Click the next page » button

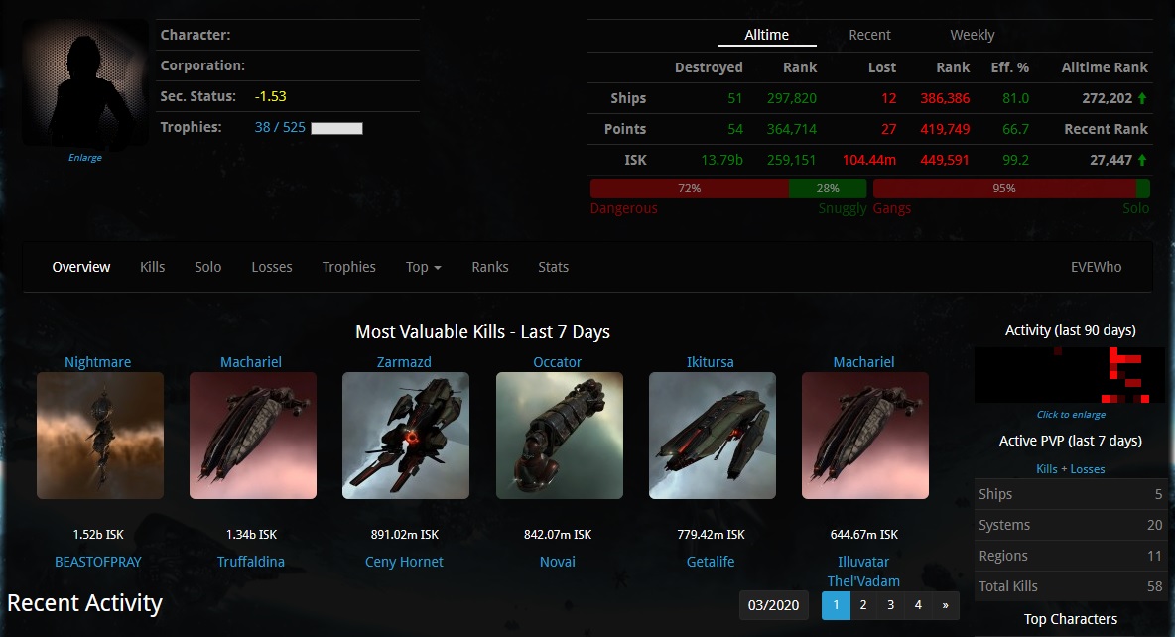click(x=946, y=605)
